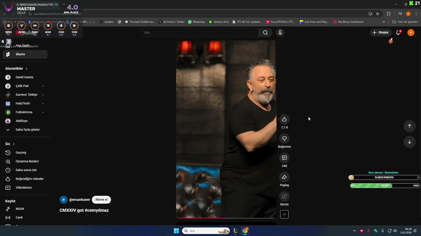Open Tüm Yer İşaretleri bookmarks folder
Screen dimensions: 421x236
[x=405, y=22]
